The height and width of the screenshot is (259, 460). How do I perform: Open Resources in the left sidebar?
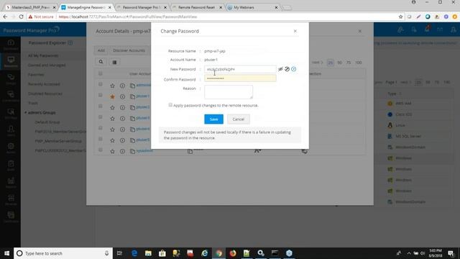coord(11,62)
